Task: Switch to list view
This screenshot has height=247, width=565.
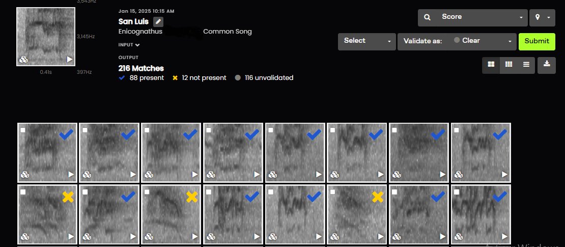Action: pyautogui.click(x=526, y=65)
